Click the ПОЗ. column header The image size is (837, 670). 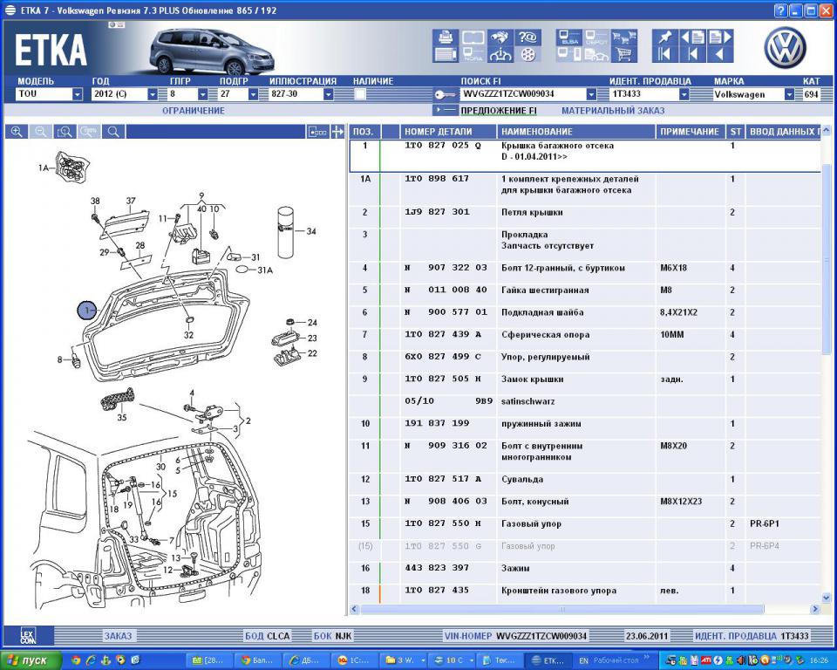364,132
